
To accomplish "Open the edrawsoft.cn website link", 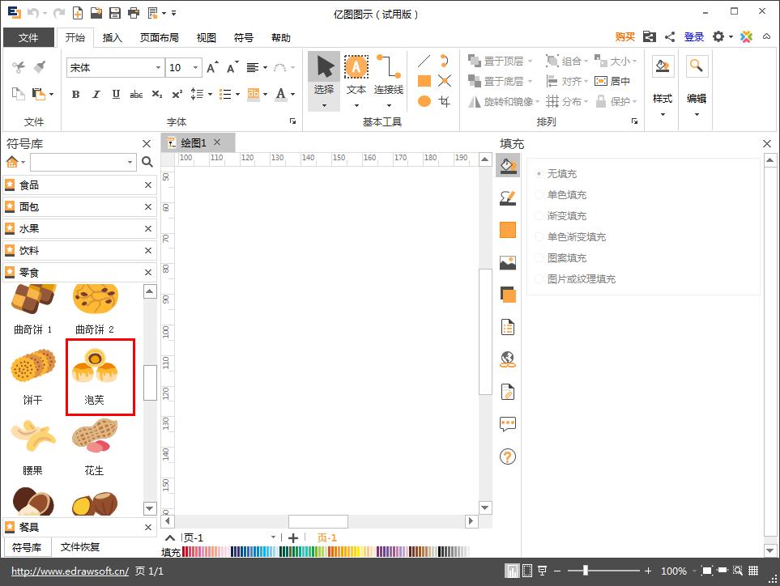I will click(70, 571).
